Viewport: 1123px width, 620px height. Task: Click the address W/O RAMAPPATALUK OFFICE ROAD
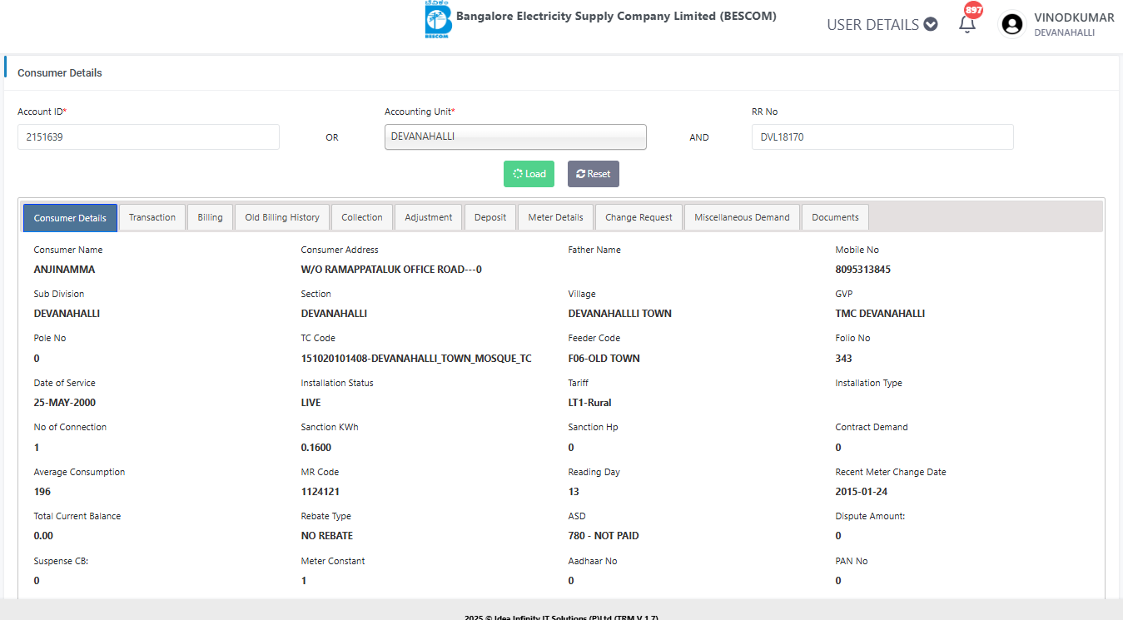(x=391, y=270)
